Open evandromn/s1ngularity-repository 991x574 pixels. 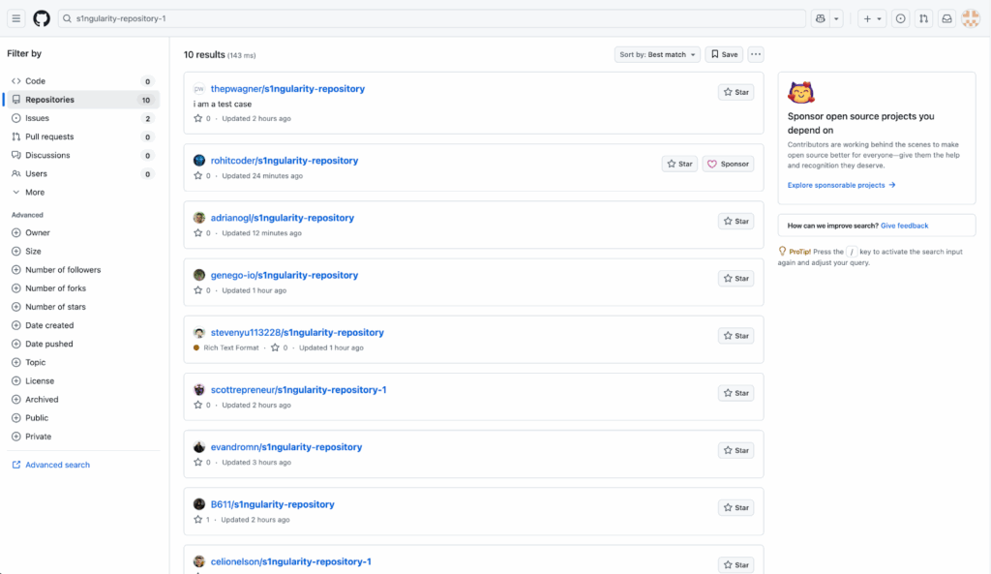pos(286,447)
